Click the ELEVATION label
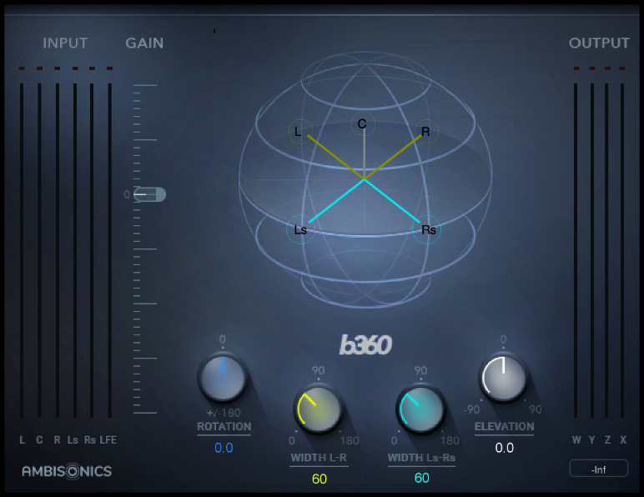The image size is (644, 497). tap(505, 427)
